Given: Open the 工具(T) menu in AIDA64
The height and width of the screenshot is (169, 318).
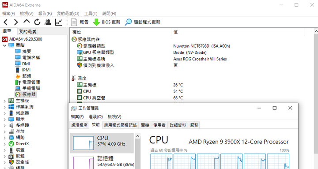Looking at the screenshot, I should (91, 14).
